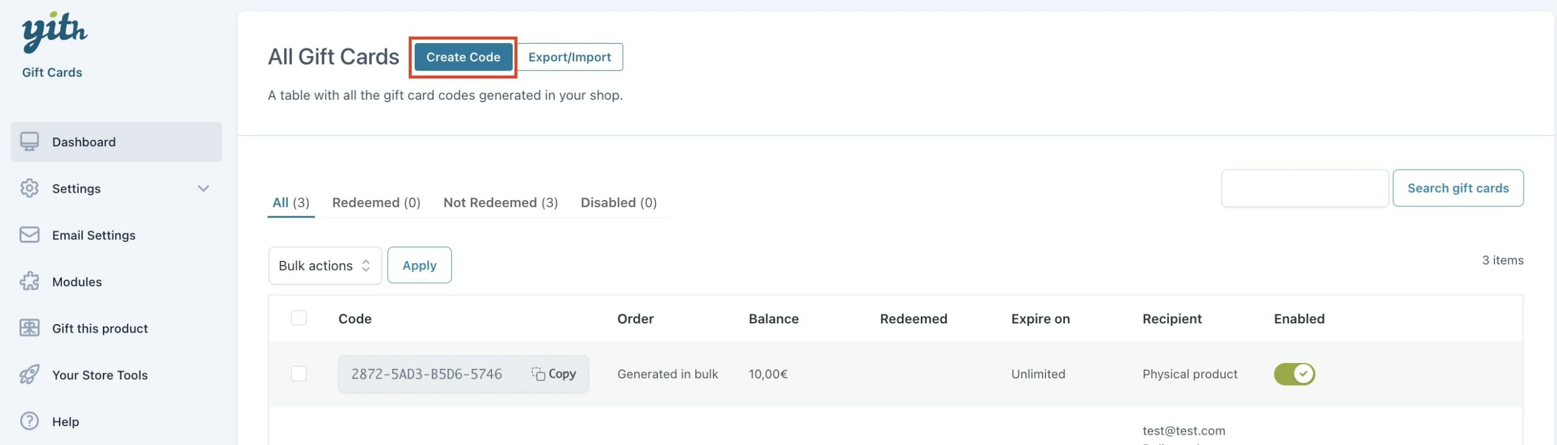Focus the gift card search field

(x=1305, y=188)
